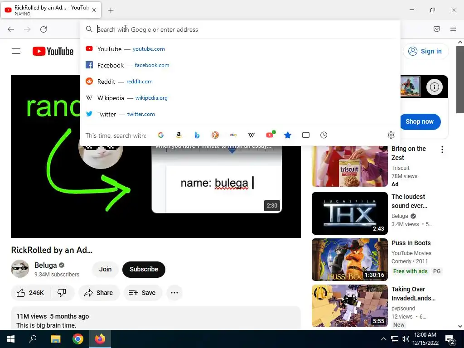Open Google Chrome from taskbar
The height and width of the screenshot is (348, 464).
click(x=78, y=339)
